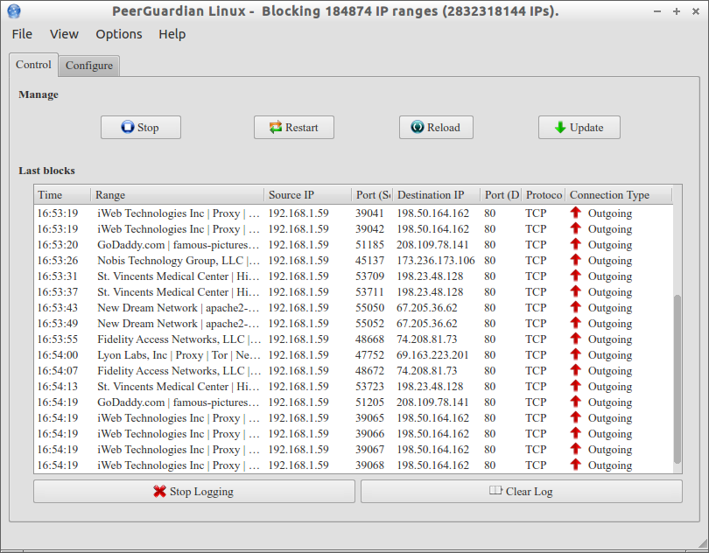The width and height of the screenshot is (709, 553).
Task: Click outgoing arrow icon for port 51185 row
Action: tap(575, 244)
